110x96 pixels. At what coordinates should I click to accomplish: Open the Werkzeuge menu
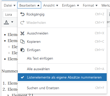105,5
